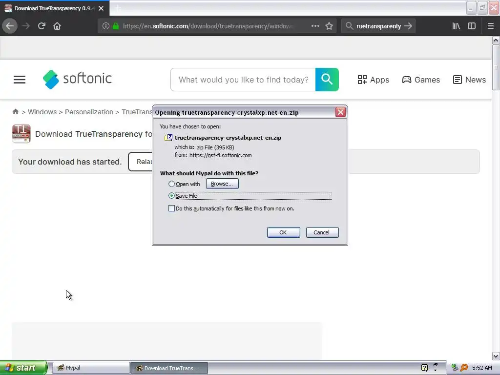
Task: Click the browser address bar URL
Action: coord(208,26)
